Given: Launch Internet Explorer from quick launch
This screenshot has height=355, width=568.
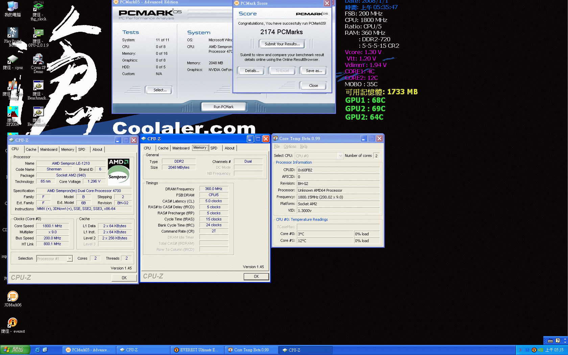Looking at the screenshot, I should click(37, 350).
